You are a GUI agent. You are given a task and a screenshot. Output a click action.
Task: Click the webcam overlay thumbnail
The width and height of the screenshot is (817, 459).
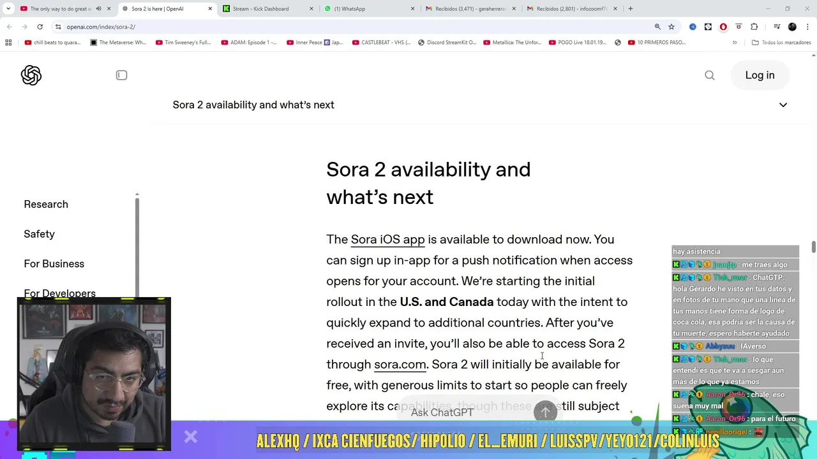(94, 374)
